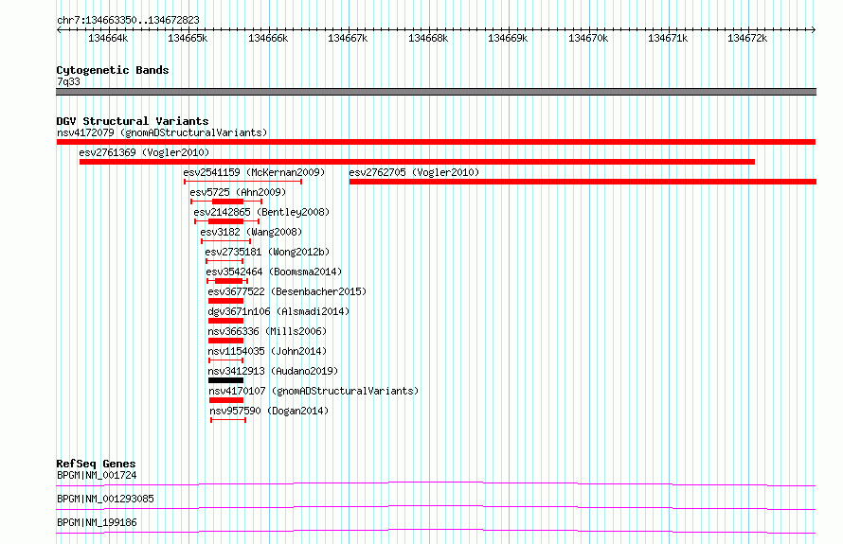The image size is (843, 544).
Task: Open esv2142865 (Bentley2008) variant label
Action: [x=261, y=212]
